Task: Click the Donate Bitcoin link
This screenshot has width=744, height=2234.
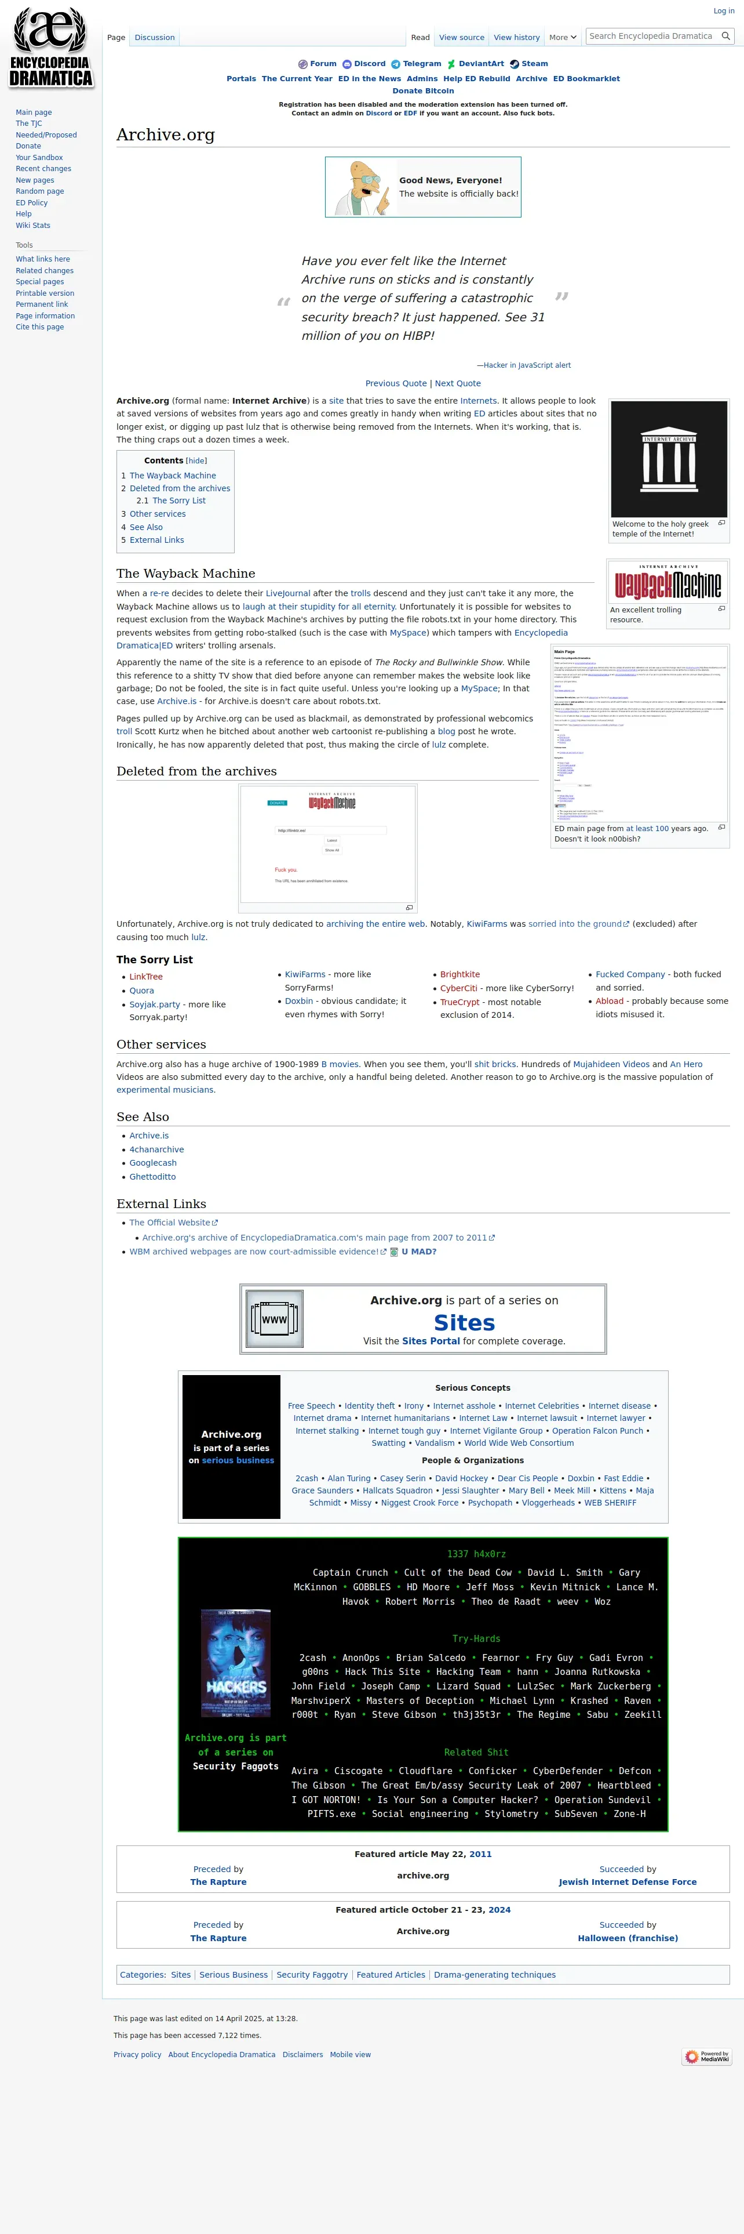Action: point(422,90)
